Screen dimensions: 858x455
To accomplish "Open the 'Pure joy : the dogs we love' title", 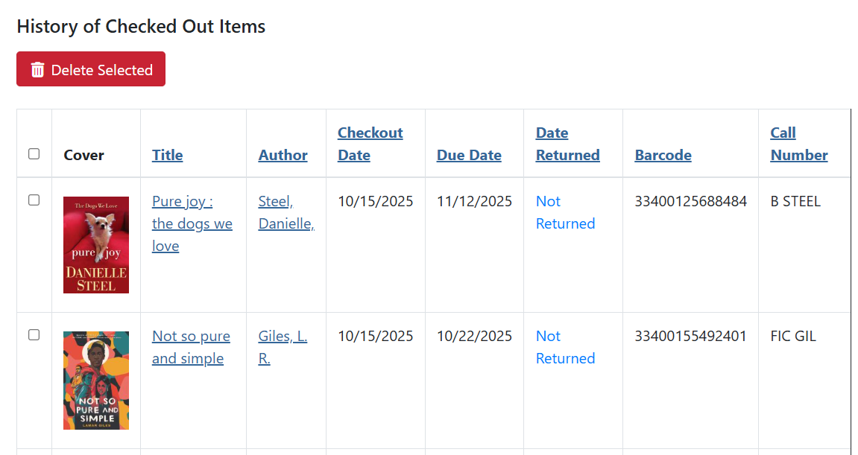I will [x=192, y=223].
